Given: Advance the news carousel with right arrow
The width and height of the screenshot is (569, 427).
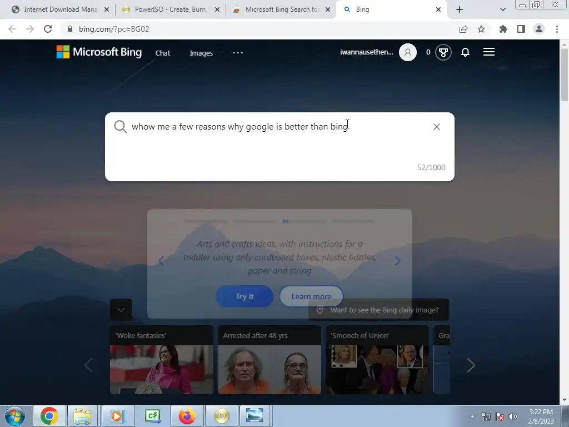Looking at the screenshot, I should (x=471, y=365).
